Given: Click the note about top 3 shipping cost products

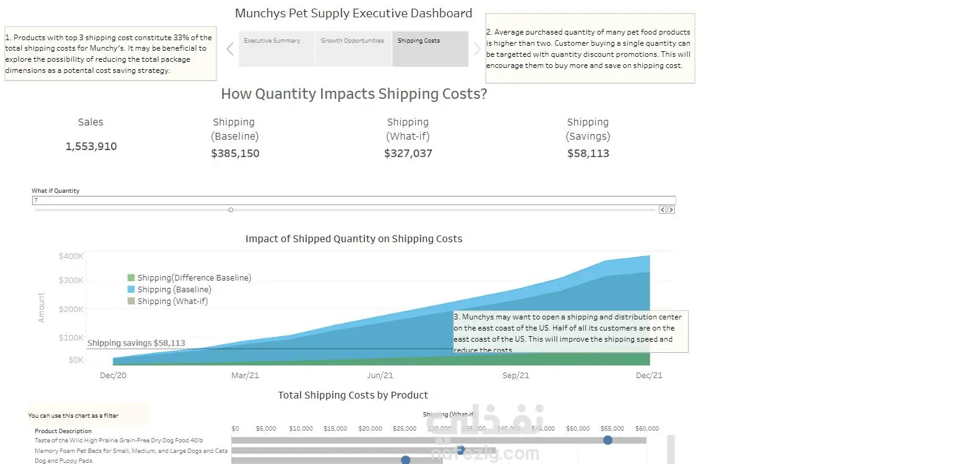Looking at the screenshot, I should [110, 54].
